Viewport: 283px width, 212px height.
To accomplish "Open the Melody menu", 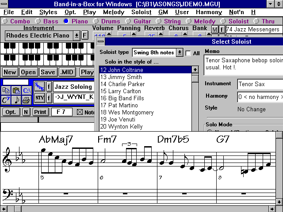I will [x=114, y=12].
